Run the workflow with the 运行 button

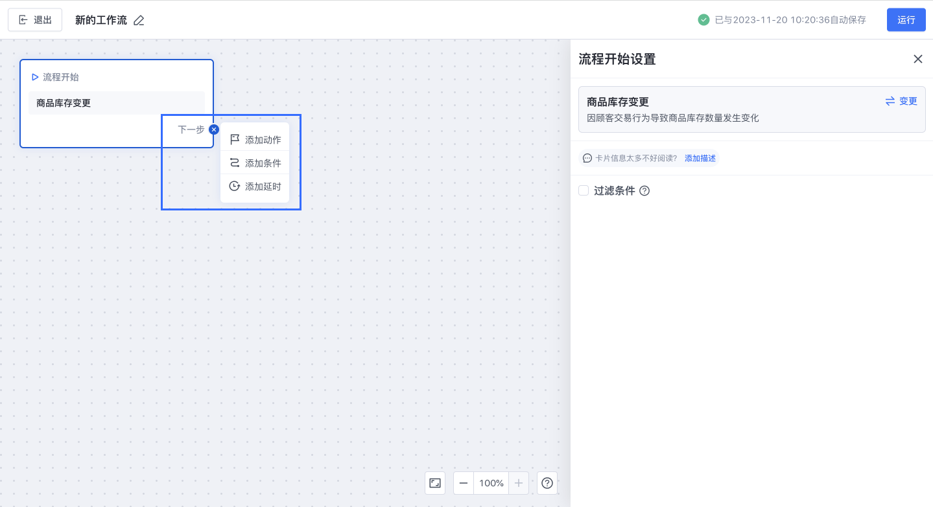tap(906, 20)
